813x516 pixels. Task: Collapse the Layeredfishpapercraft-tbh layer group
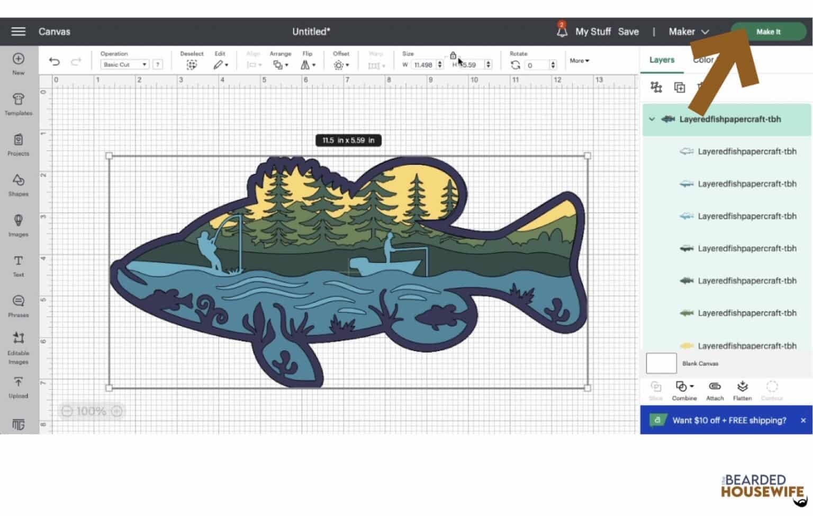click(652, 119)
